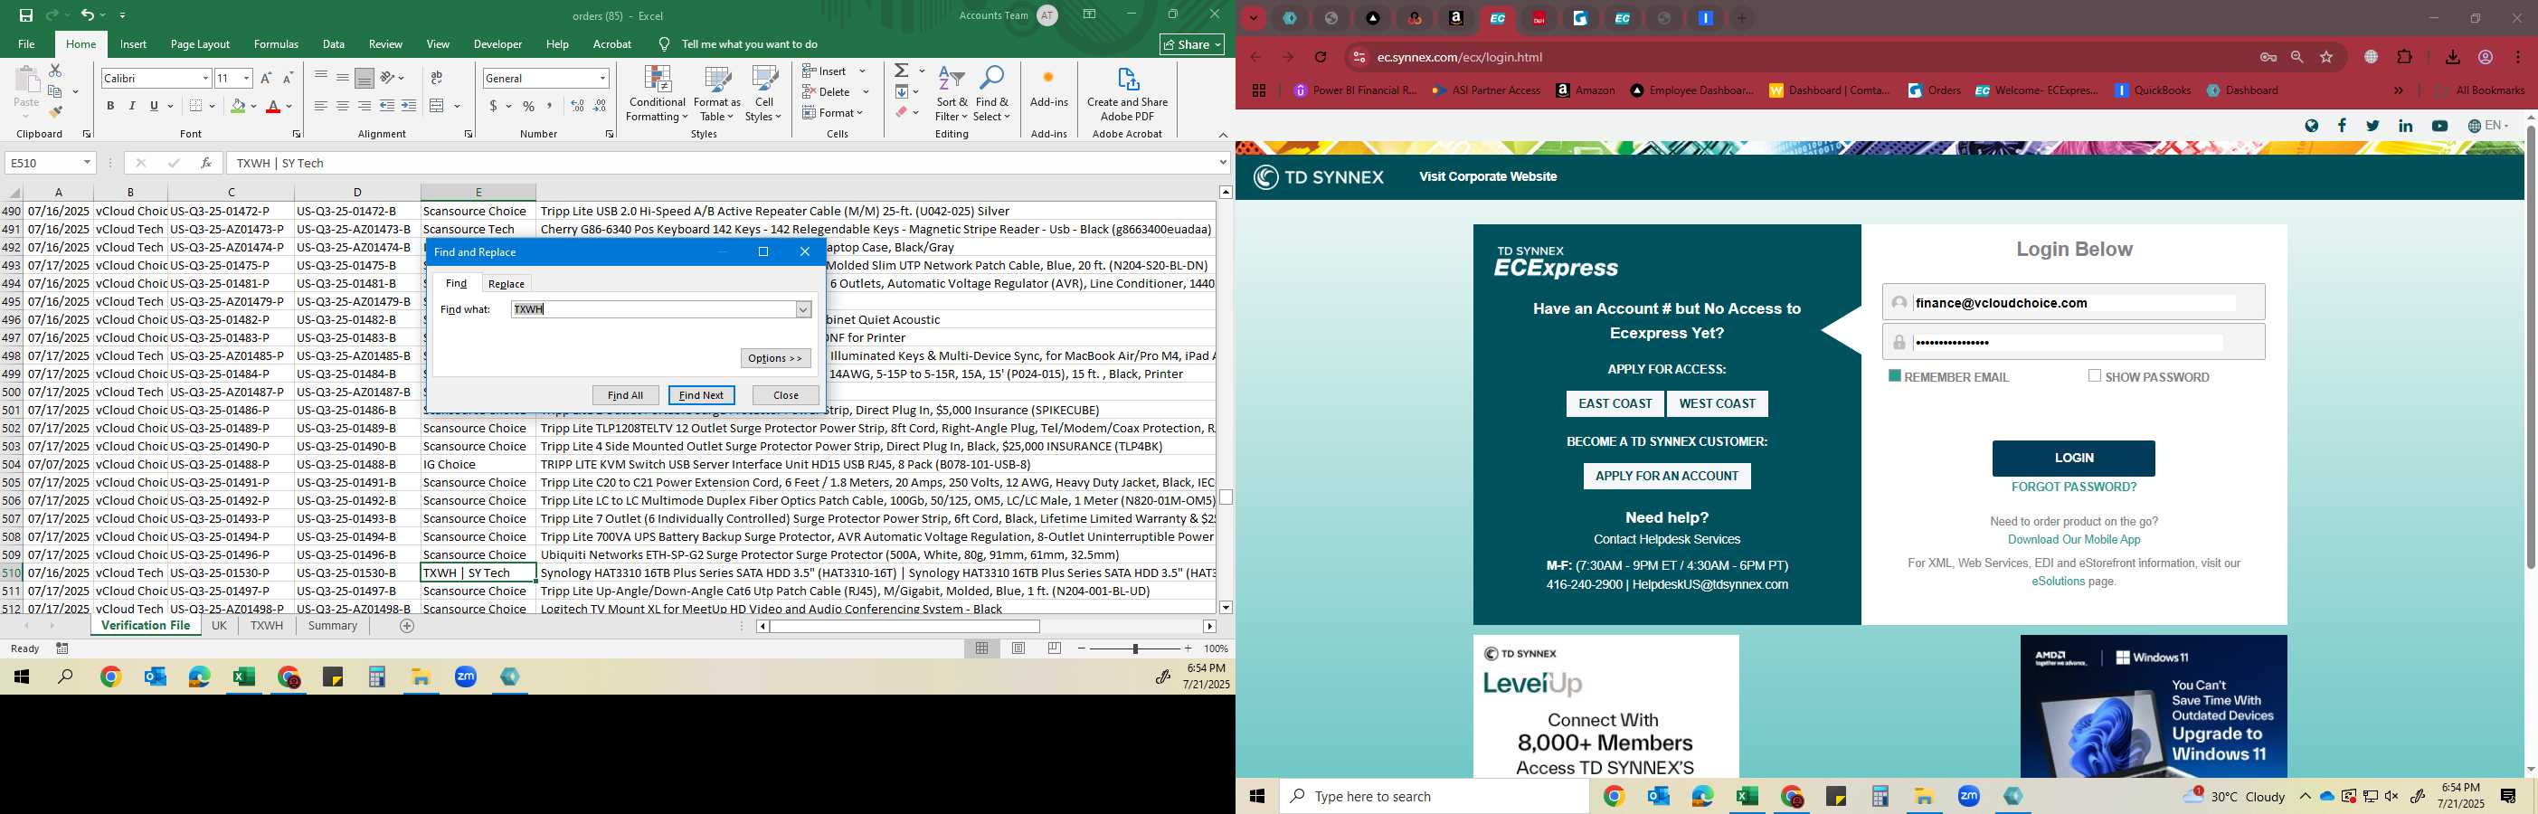Open Font name dropdown showing Calibri
Image resolution: width=2538 pixels, height=814 pixels.
pos(205,78)
